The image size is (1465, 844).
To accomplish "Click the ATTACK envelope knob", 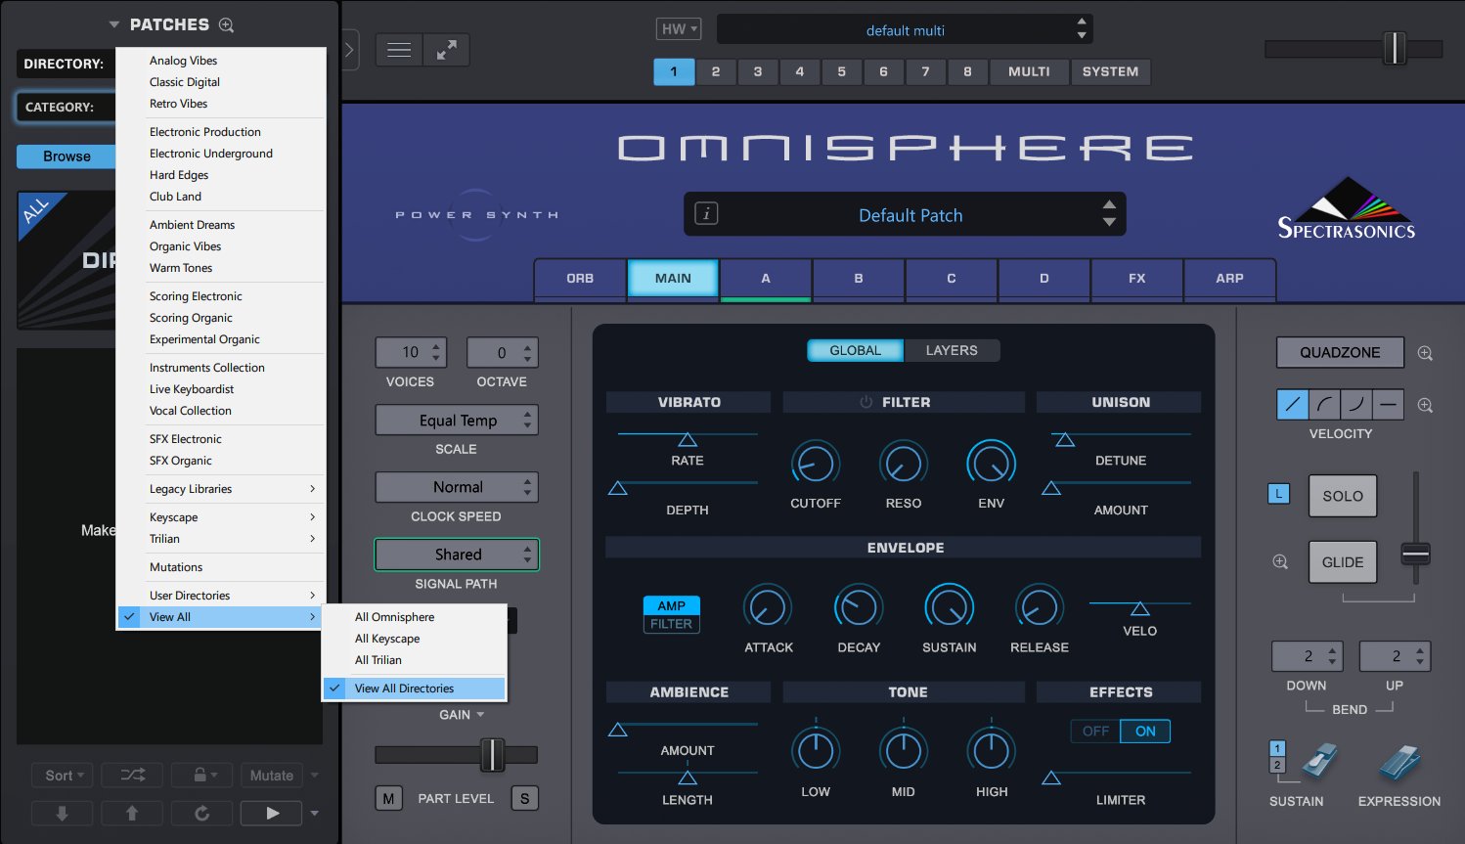I will click(x=768, y=607).
